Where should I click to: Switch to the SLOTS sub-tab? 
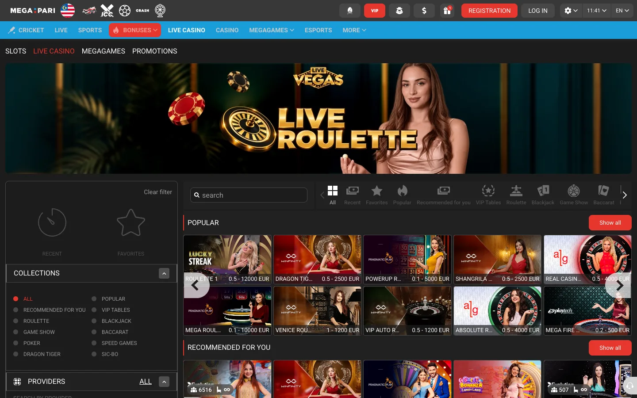tap(16, 51)
